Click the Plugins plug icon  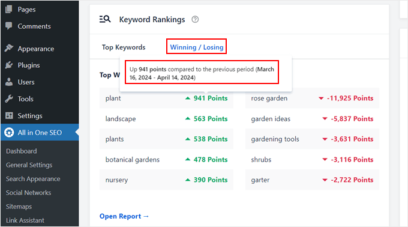[9, 65]
